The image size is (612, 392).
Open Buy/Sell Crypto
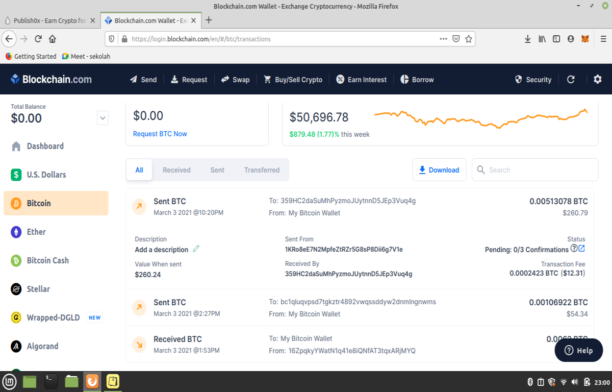pos(293,80)
